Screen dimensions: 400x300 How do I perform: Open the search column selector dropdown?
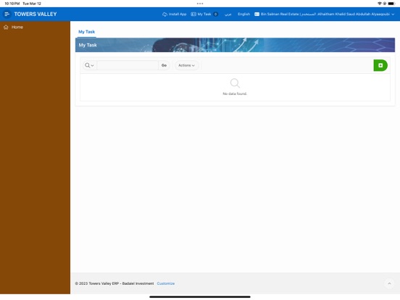(x=89, y=65)
